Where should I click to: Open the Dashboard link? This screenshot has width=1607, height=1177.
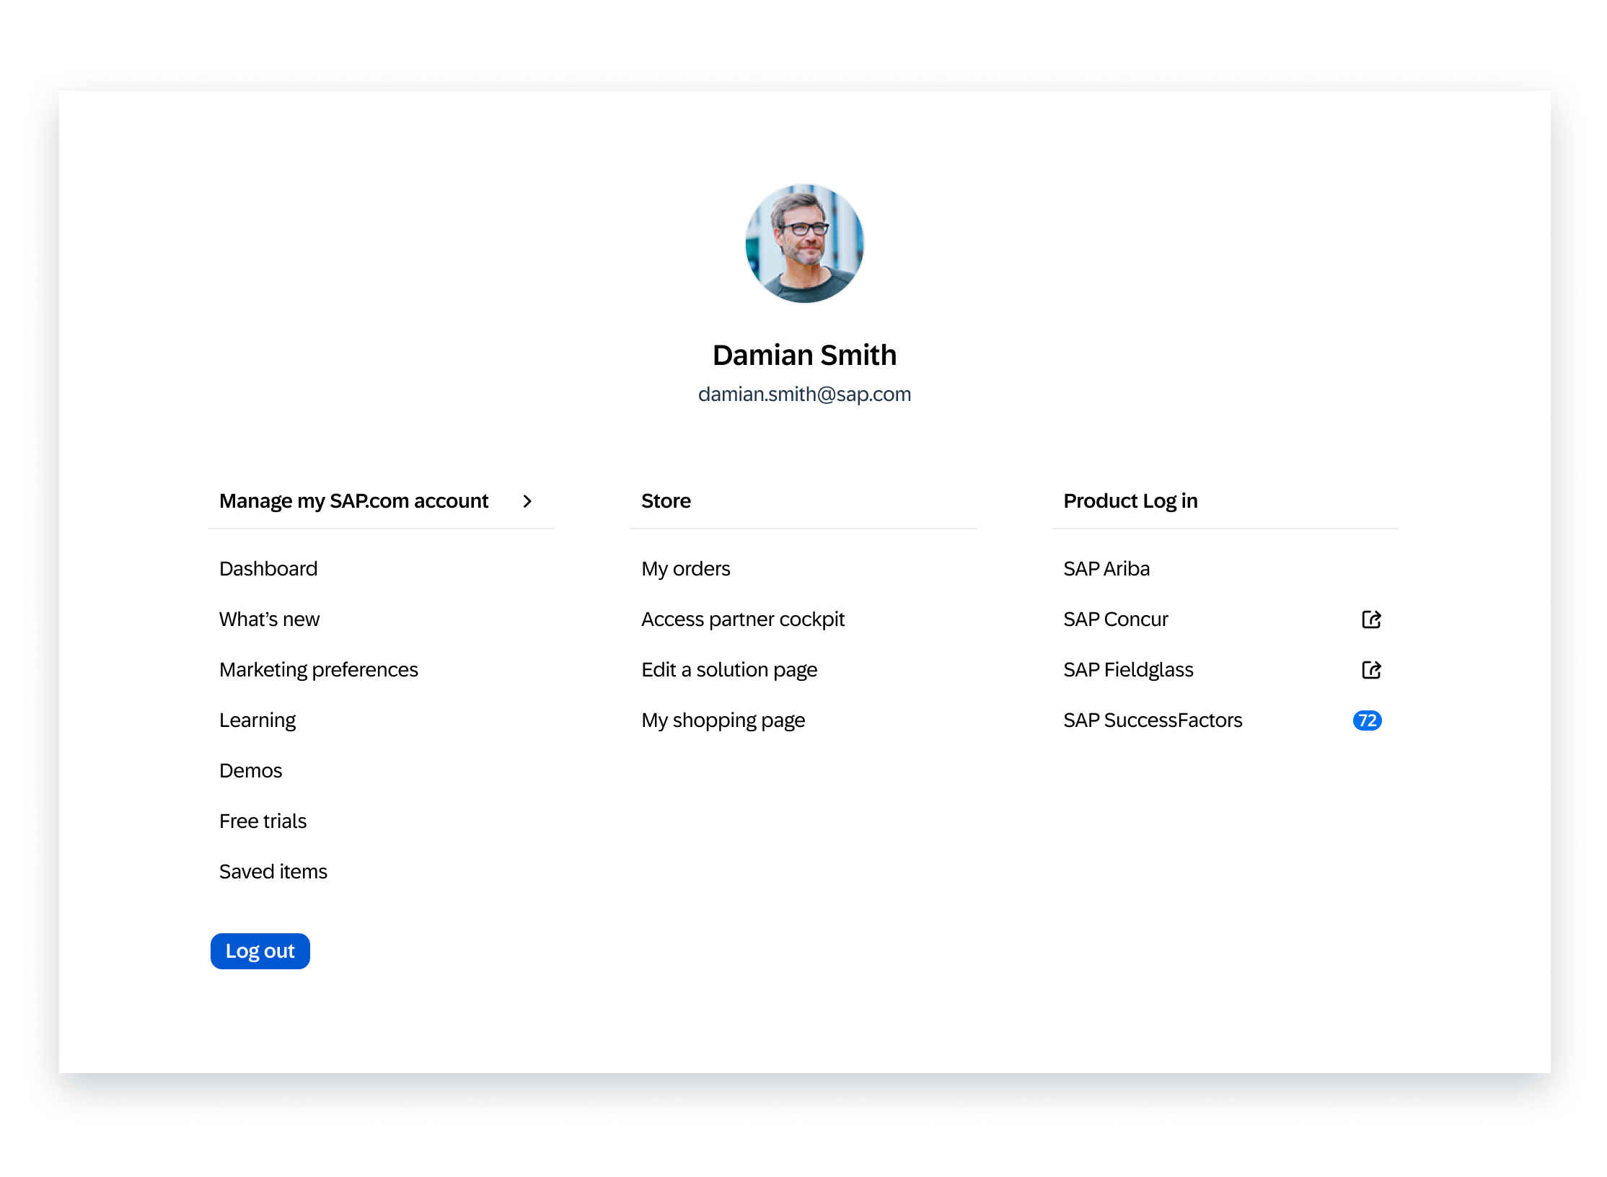pyautogui.click(x=268, y=569)
